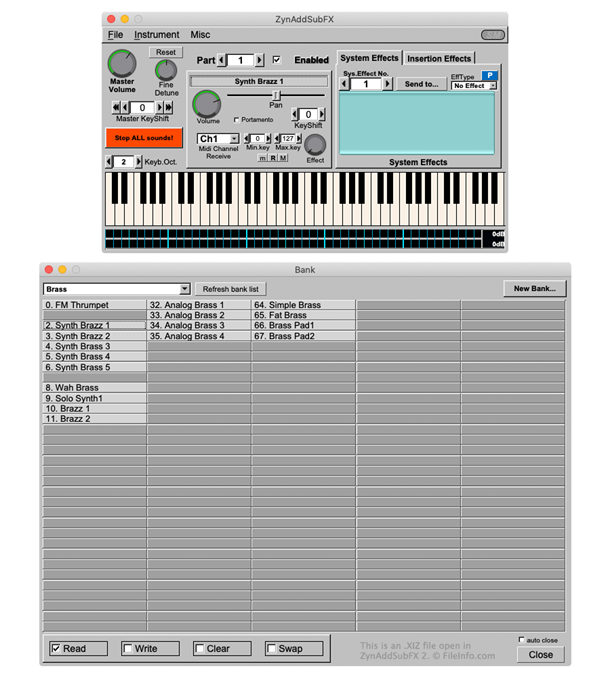Click the Synth Brazz 1 instrument name button
The width and height of the screenshot is (610, 677).
pyautogui.click(x=259, y=81)
